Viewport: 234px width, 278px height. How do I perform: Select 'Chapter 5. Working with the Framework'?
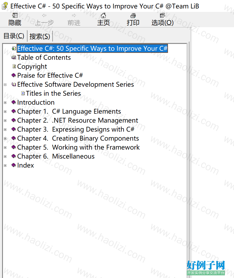click(x=78, y=147)
